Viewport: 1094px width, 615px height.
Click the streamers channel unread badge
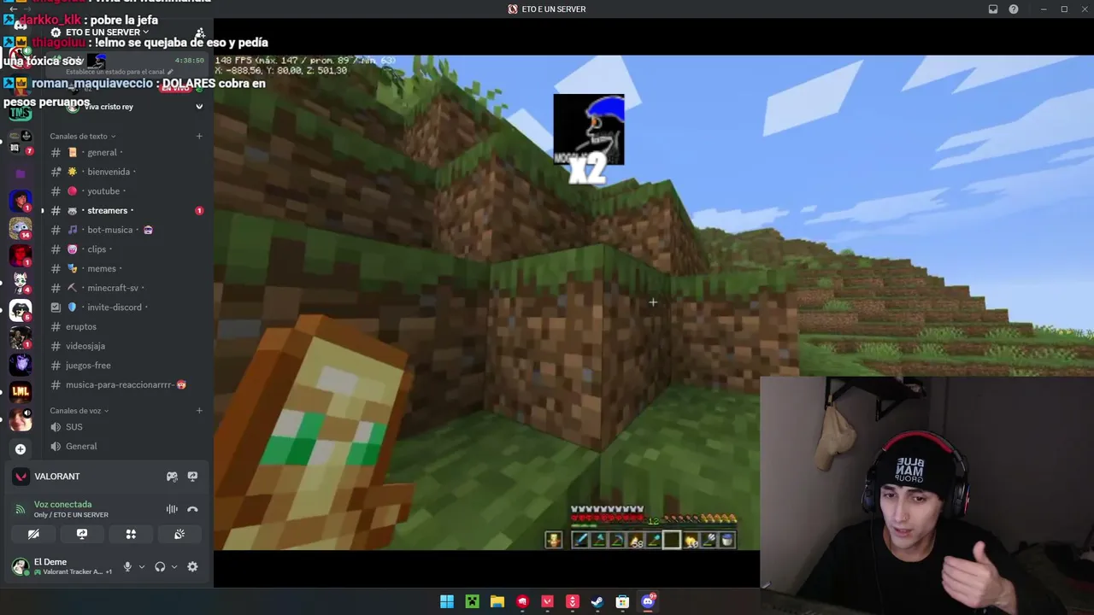pyautogui.click(x=199, y=211)
